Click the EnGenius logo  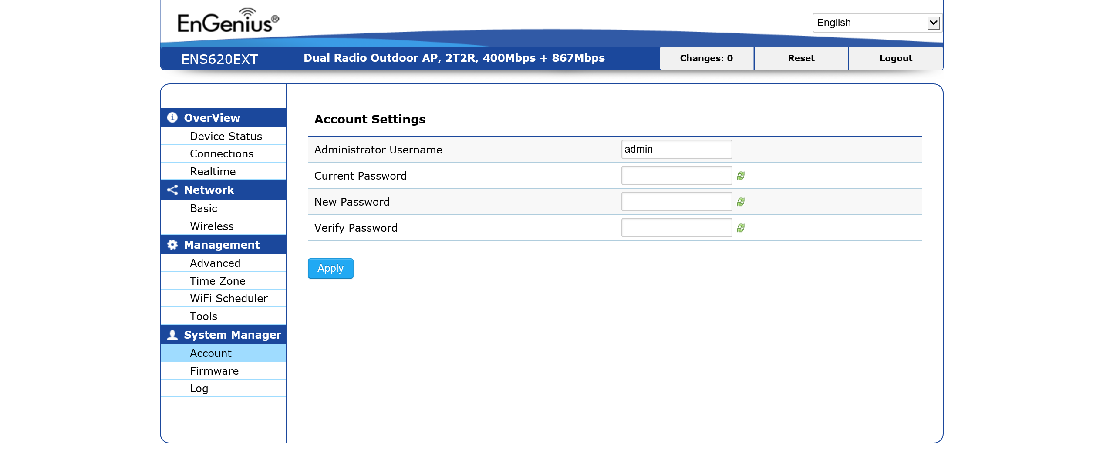pyautogui.click(x=228, y=21)
